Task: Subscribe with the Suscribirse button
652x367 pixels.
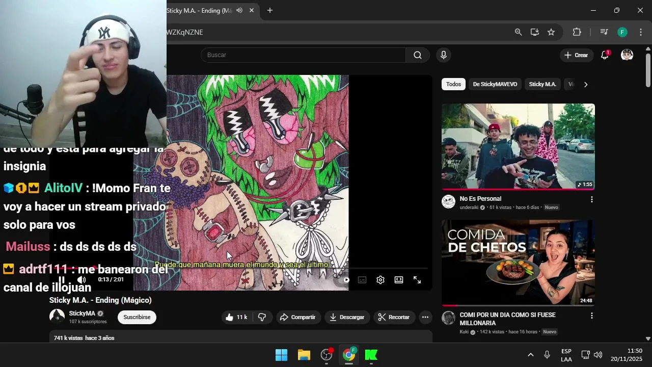Action: [137, 317]
